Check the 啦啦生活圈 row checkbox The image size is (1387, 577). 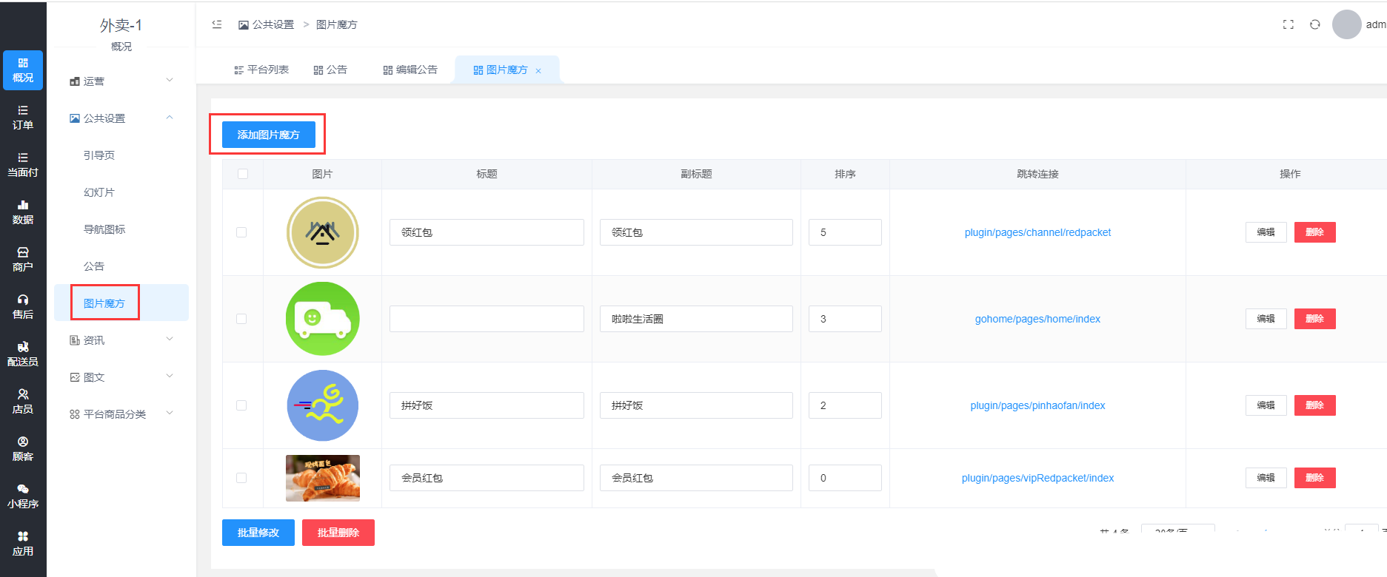pos(241,319)
